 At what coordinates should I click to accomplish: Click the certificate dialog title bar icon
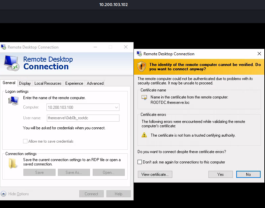pos(139,54)
